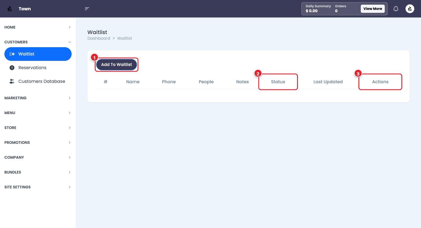The height and width of the screenshot is (228, 421).
Task: Expand the BUNDLES section chevron
Action: [70, 172]
